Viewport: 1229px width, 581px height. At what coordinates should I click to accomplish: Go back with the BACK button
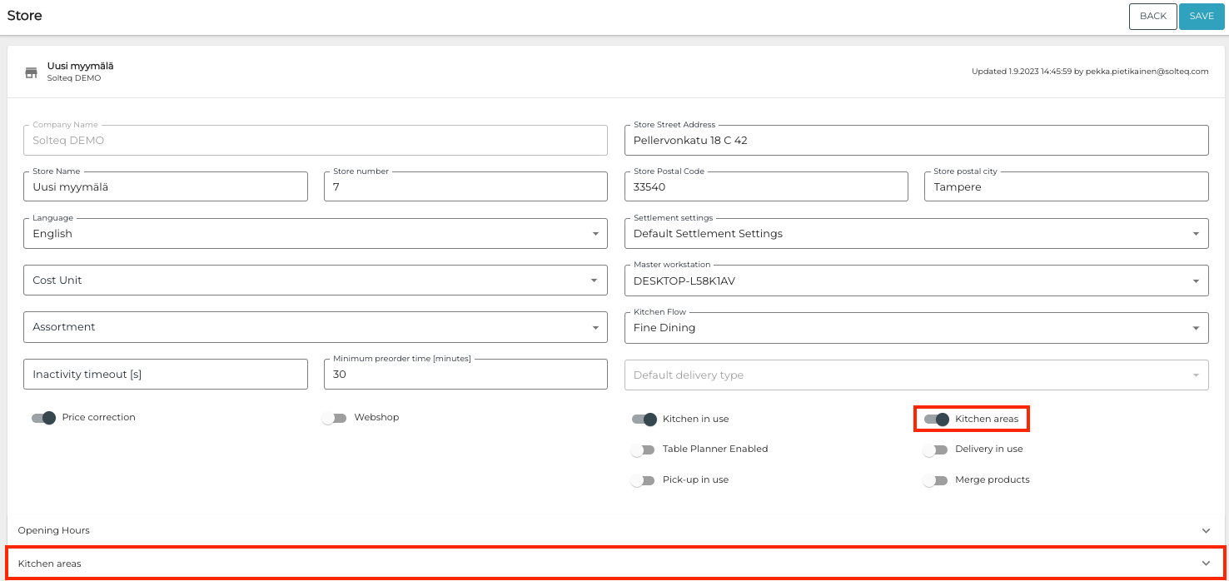[1152, 17]
